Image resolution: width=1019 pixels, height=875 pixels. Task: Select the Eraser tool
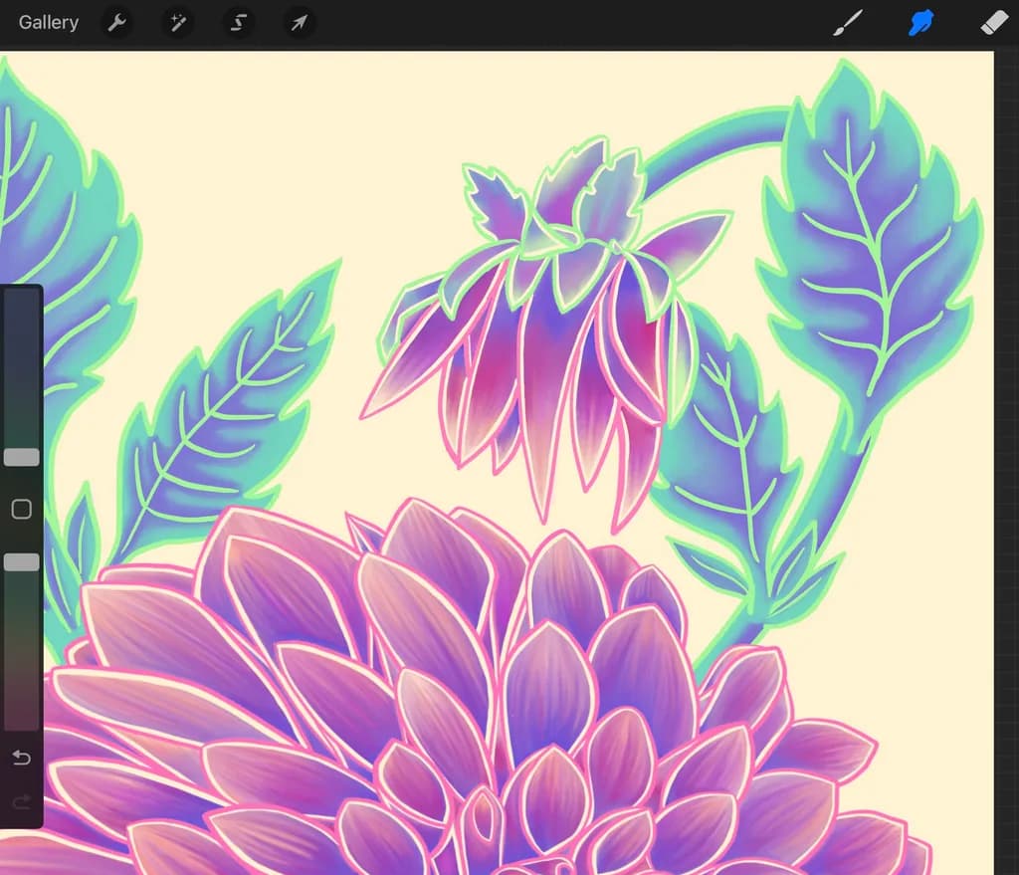click(994, 23)
